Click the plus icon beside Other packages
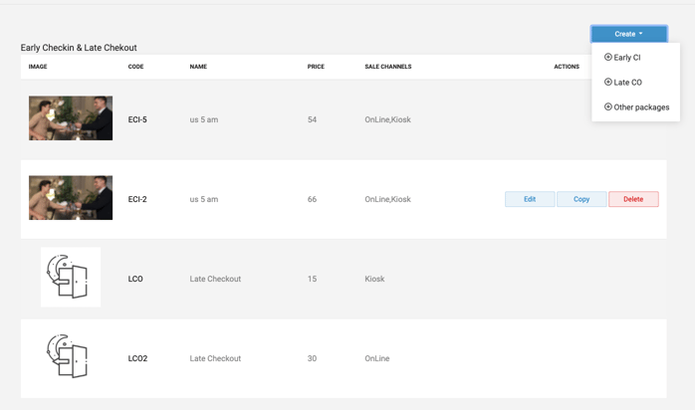This screenshot has height=410, width=695. pos(607,106)
